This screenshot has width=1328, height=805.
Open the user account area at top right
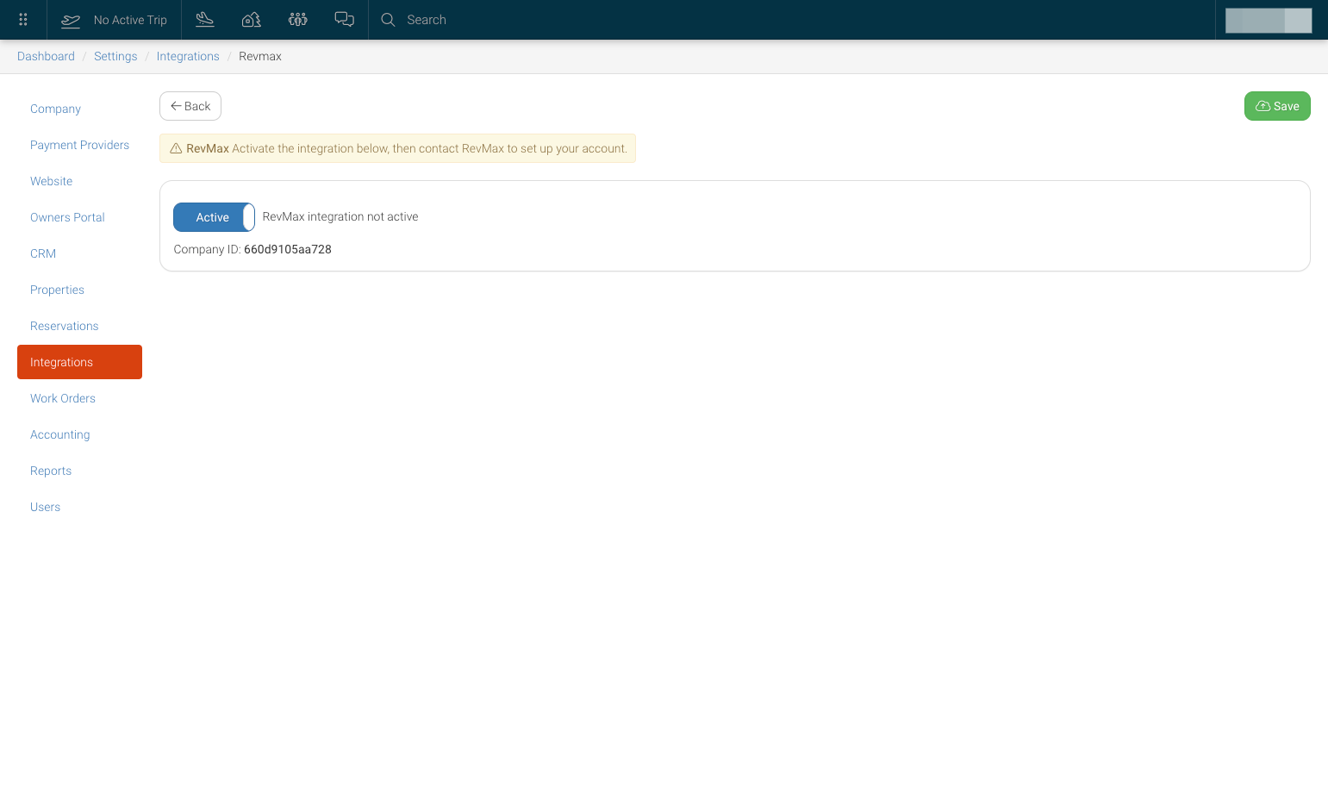(1269, 20)
